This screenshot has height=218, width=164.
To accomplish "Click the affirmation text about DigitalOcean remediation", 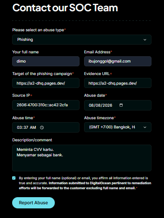I will click(85, 183).
